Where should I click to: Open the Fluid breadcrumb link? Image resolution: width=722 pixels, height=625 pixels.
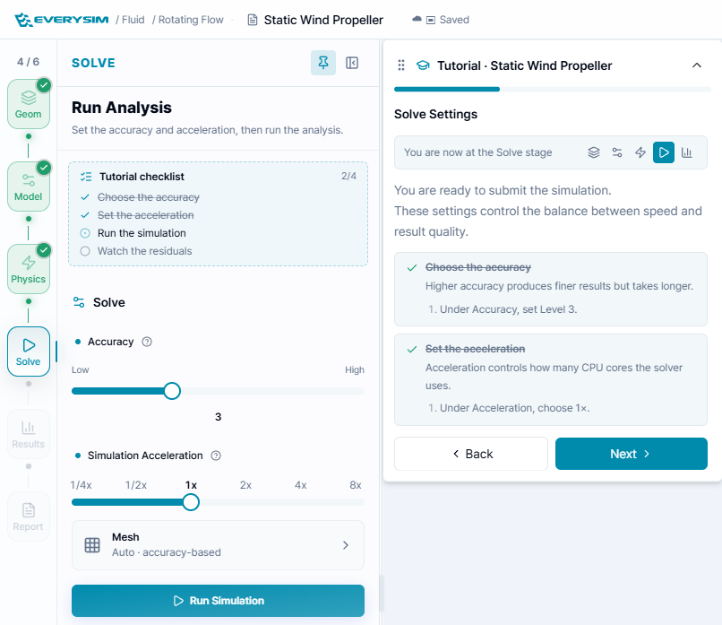pyautogui.click(x=133, y=20)
